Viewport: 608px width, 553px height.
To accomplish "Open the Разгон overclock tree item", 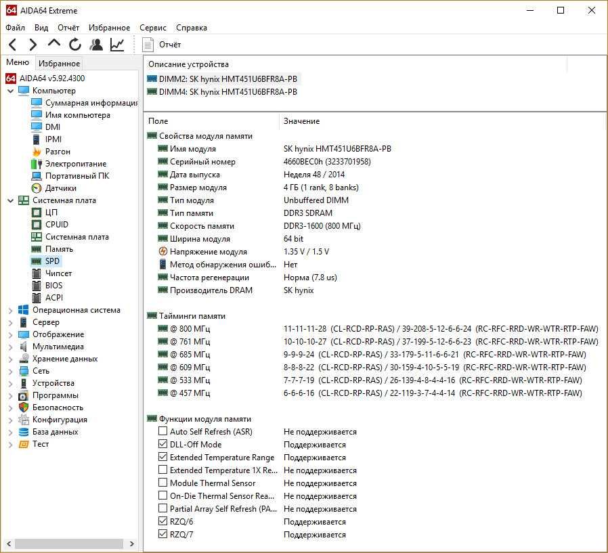I will click(58, 152).
